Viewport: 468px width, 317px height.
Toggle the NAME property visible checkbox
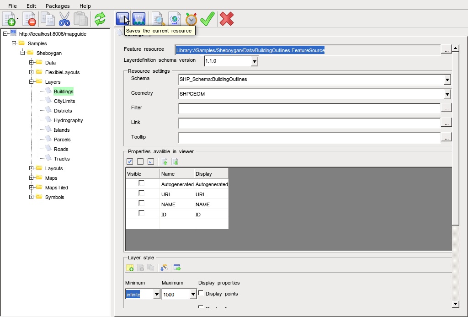(142, 203)
